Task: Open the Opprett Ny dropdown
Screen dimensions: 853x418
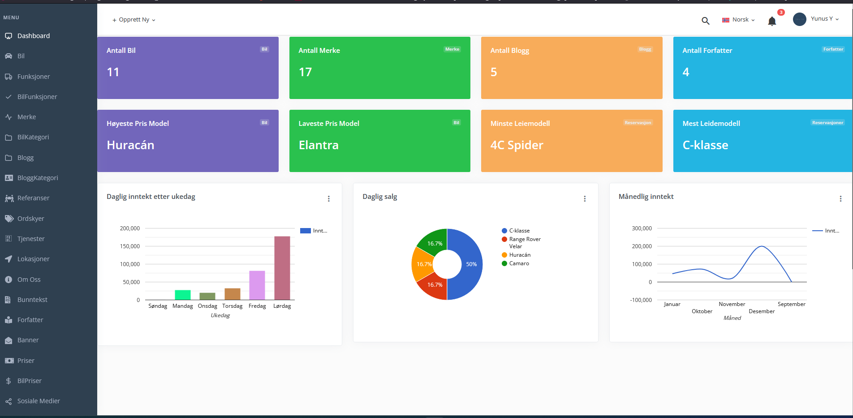Action: tap(134, 20)
